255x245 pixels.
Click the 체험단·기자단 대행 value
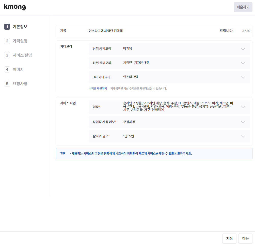136,63
